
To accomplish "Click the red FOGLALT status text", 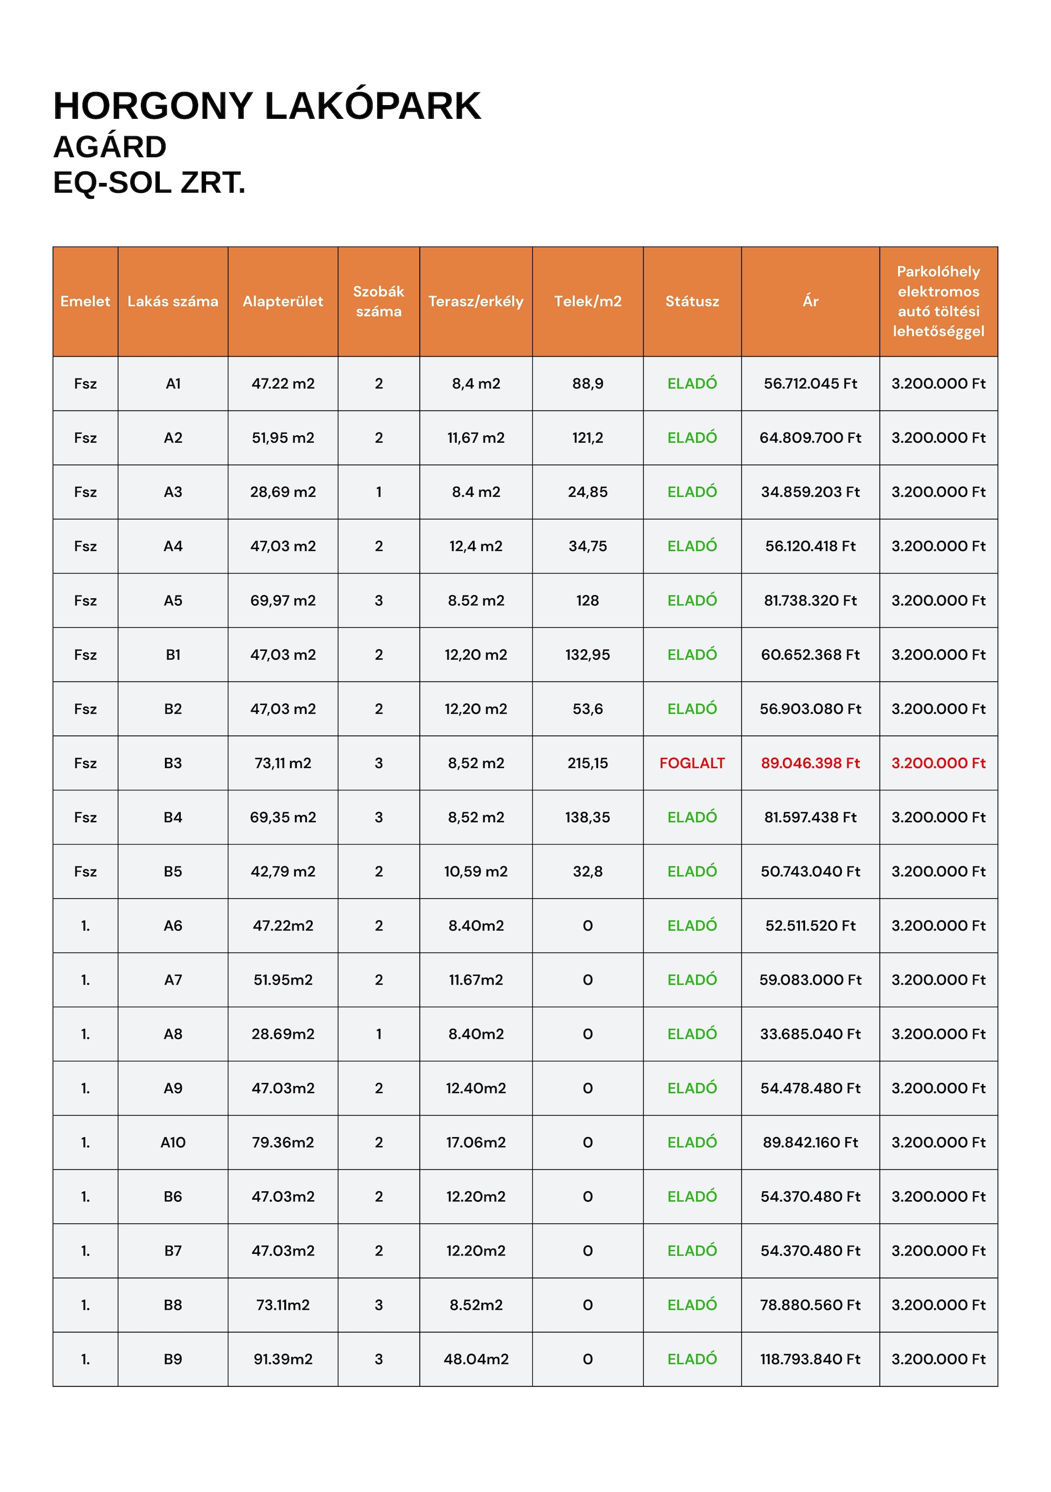I will [x=692, y=763].
